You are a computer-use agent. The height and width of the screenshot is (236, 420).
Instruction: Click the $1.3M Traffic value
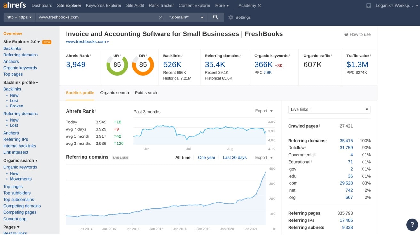[357, 64]
